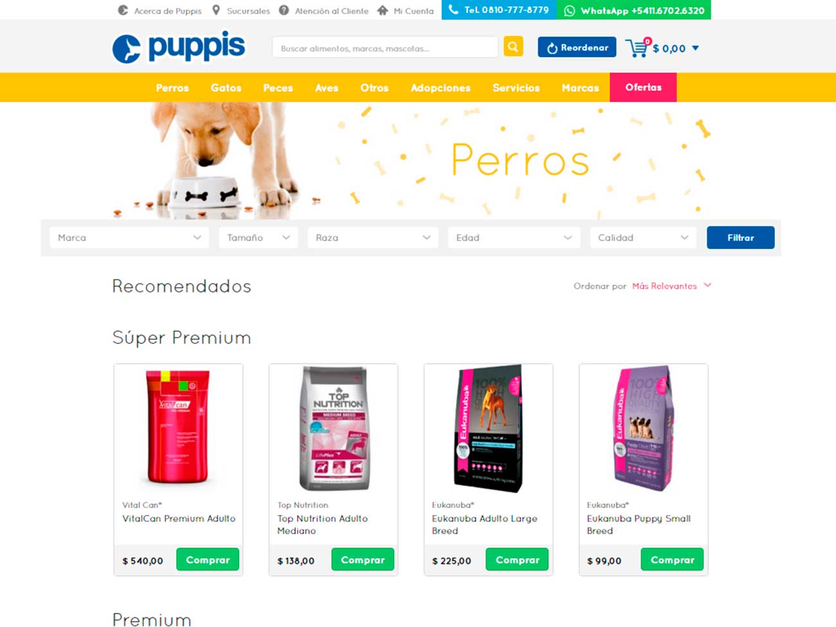Click the Reordenar button

pos(577,48)
